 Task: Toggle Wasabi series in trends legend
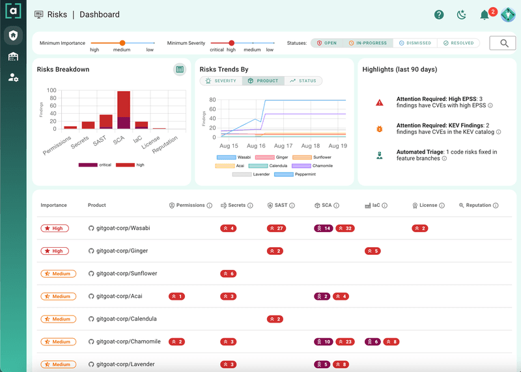[x=234, y=157]
